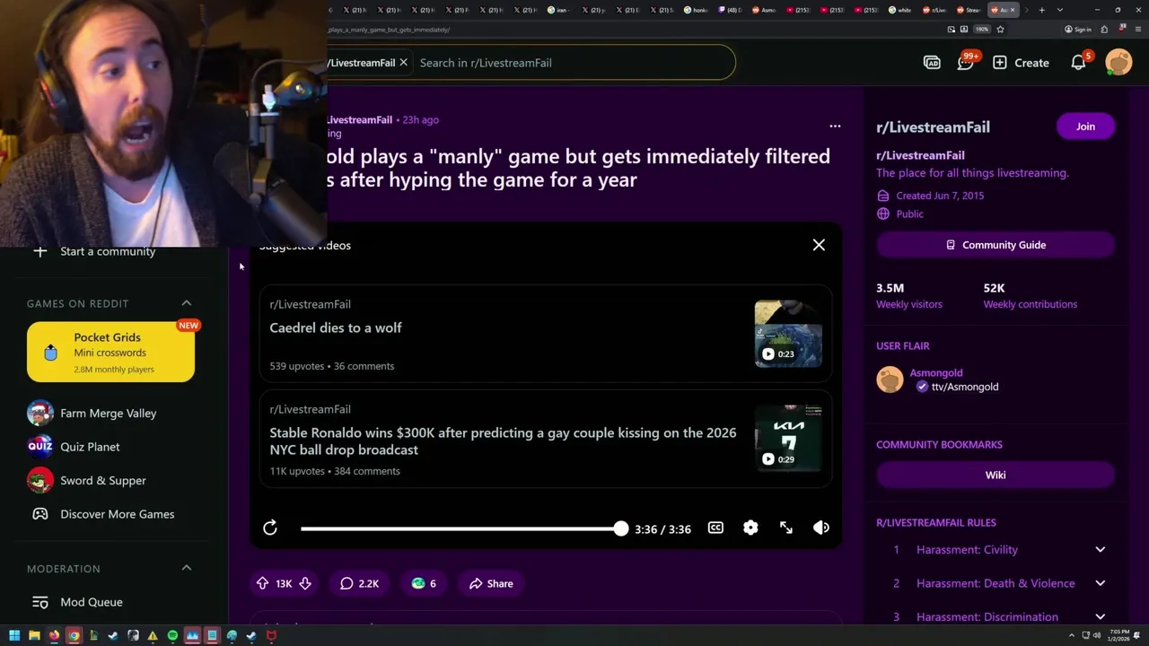Image resolution: width=1149 pixels, height=646 pixels.
Task: Create a new post
Action: (x=1021, y=63)
